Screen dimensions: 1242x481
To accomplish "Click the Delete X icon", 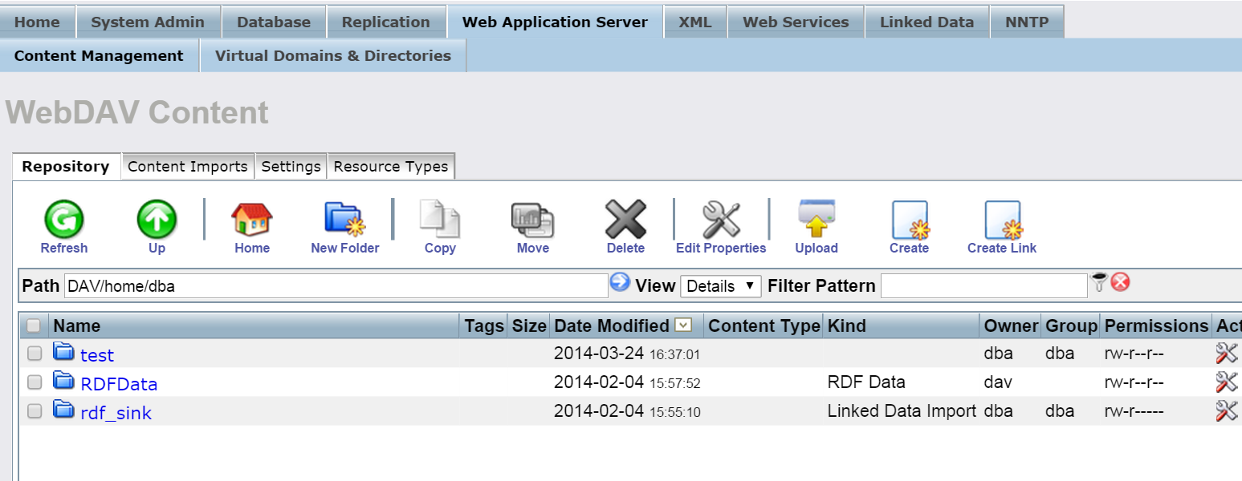I will pos(625,220).
